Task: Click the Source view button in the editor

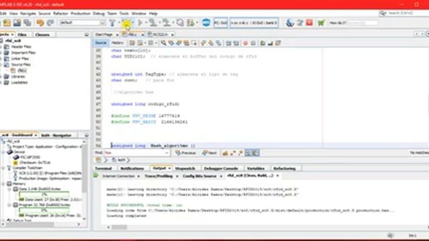Action: 101,43
